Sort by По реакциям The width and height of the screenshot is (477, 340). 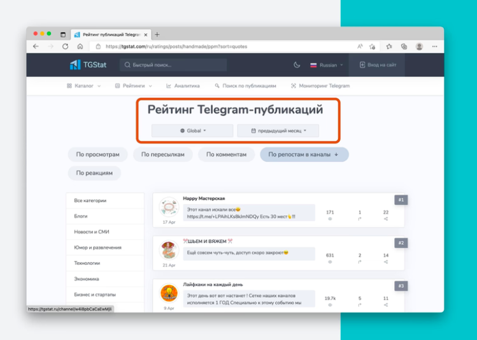coord(94,173)
